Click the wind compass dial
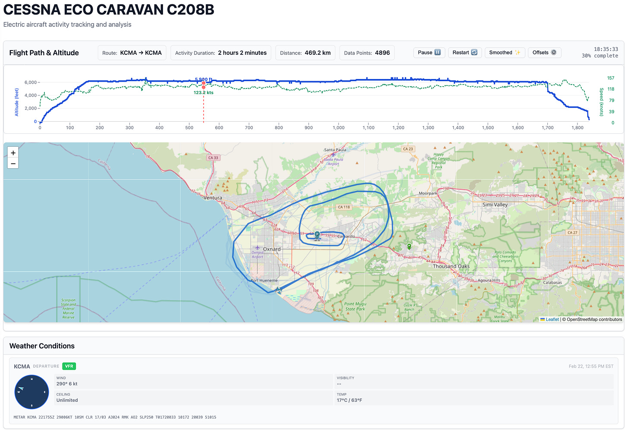Viewport: 628px width, 432px height. pyautogui.click(x=31, y=392)
